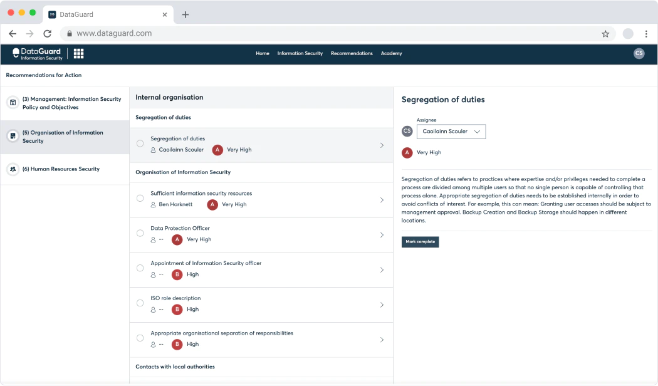
Task: Click the red A badge in details panel
Action: click(x=407, y=153)
